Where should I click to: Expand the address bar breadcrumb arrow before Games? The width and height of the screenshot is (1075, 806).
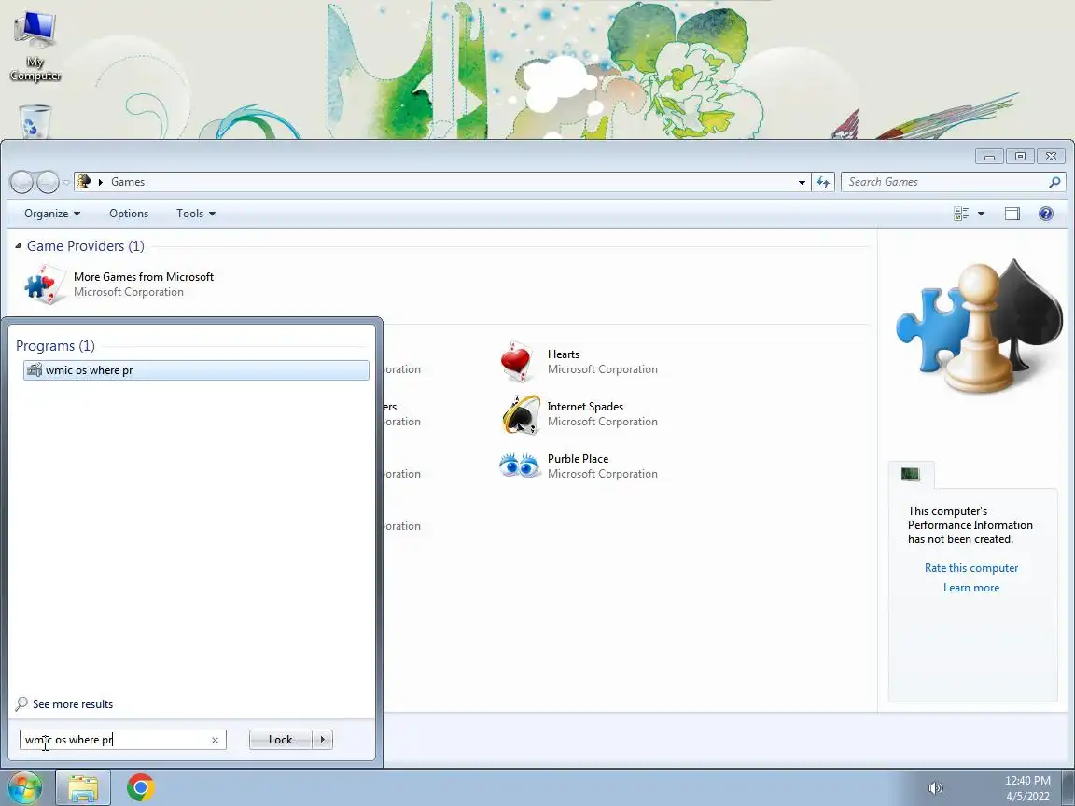coord(101,182)
